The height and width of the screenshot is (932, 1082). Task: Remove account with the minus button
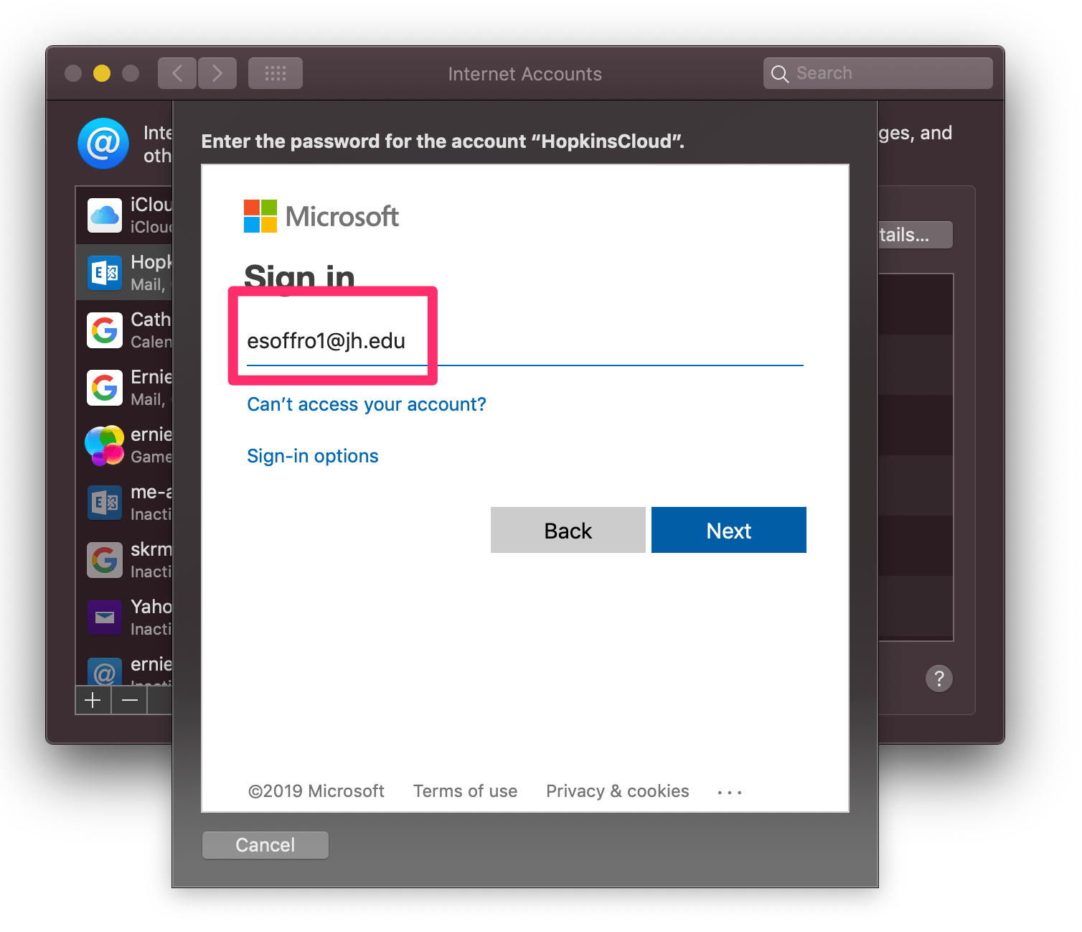pos(130,700)
